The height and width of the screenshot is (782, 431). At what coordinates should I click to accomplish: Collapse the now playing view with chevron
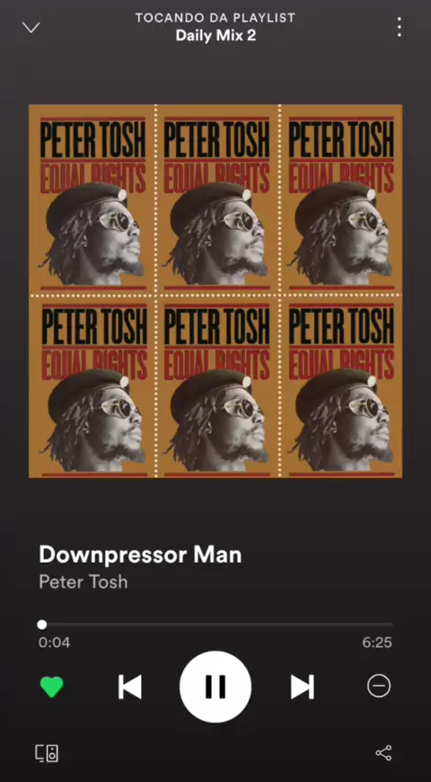[31, 28]
